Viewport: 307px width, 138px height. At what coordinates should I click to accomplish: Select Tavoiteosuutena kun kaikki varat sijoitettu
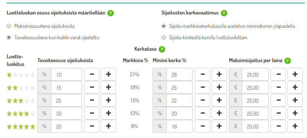9,38
